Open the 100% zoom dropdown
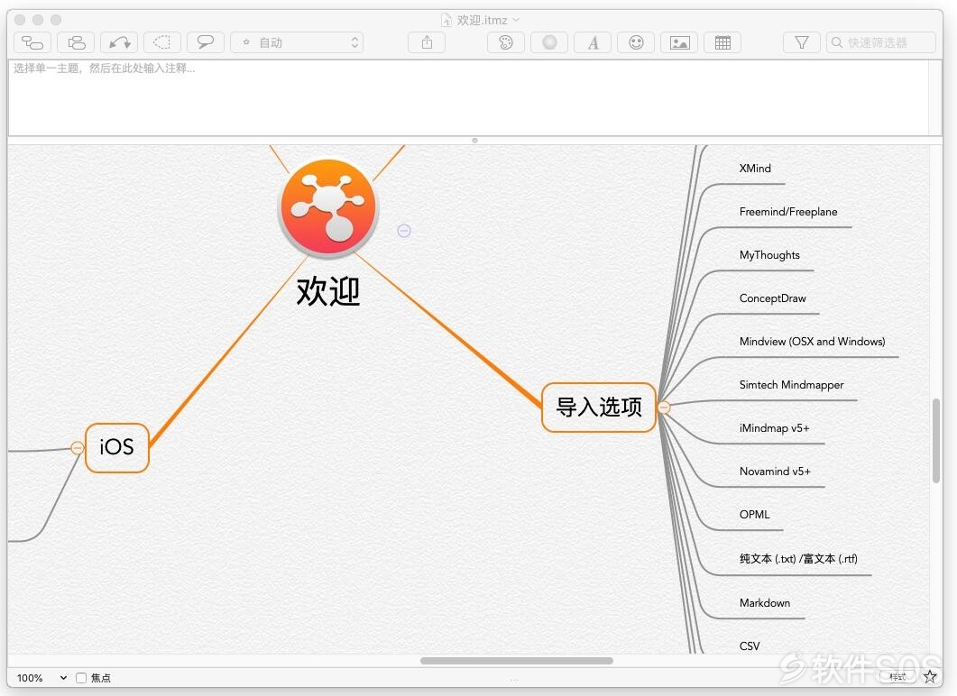This screenshot has width=957, height=696. 41,678
